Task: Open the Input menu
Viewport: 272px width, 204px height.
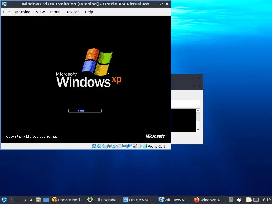Action: 55,12
